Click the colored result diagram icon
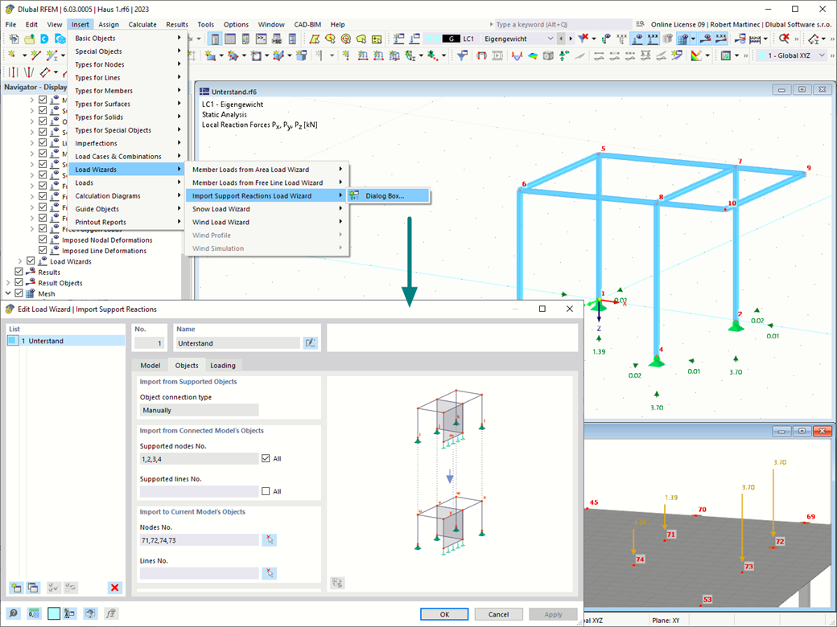Viewport: 837px width, 627px height. 696,55
